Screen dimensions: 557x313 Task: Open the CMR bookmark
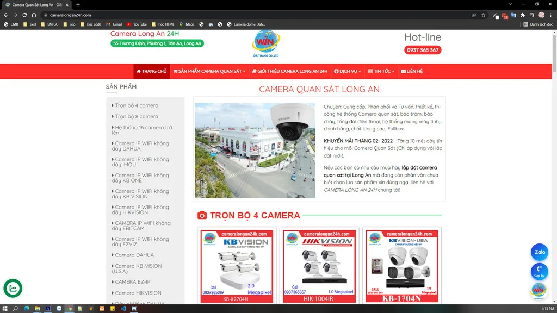point(11,24)
